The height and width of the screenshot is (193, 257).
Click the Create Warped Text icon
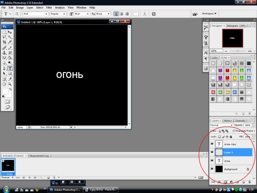tap(145, 14)
